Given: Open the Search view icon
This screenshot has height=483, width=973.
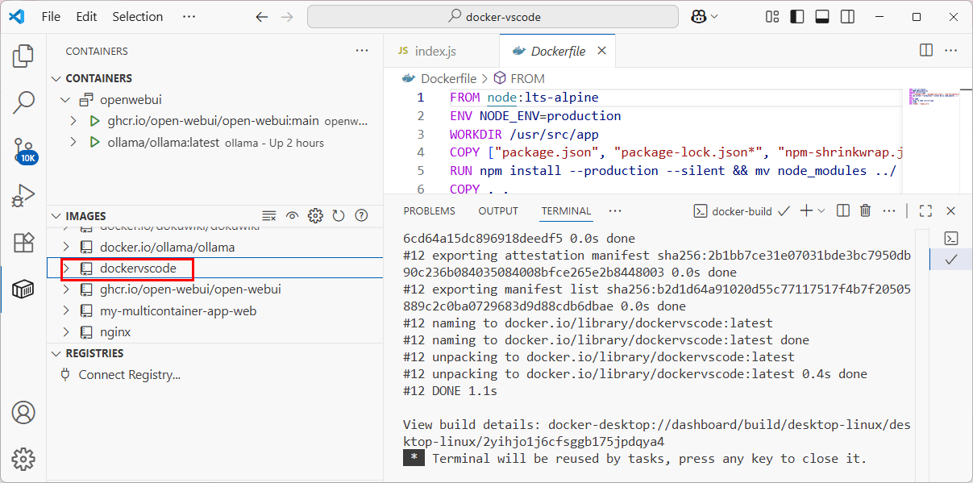Looking at the screenshot, I should 23,102.
